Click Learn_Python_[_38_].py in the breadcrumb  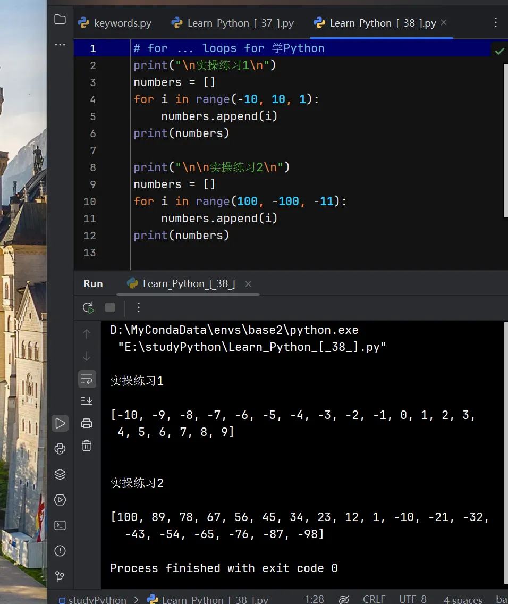point(208,599)
